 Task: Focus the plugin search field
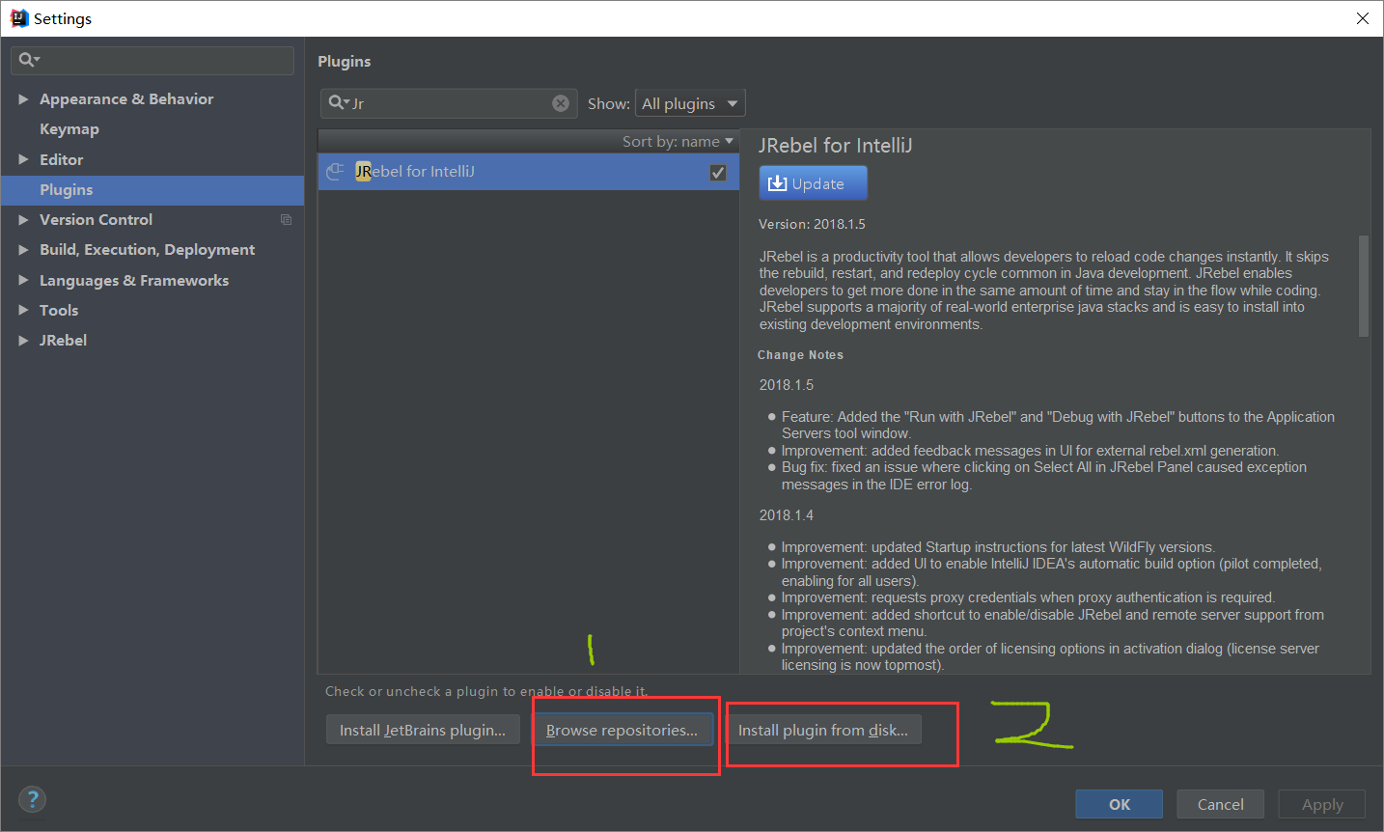[449, 103]
